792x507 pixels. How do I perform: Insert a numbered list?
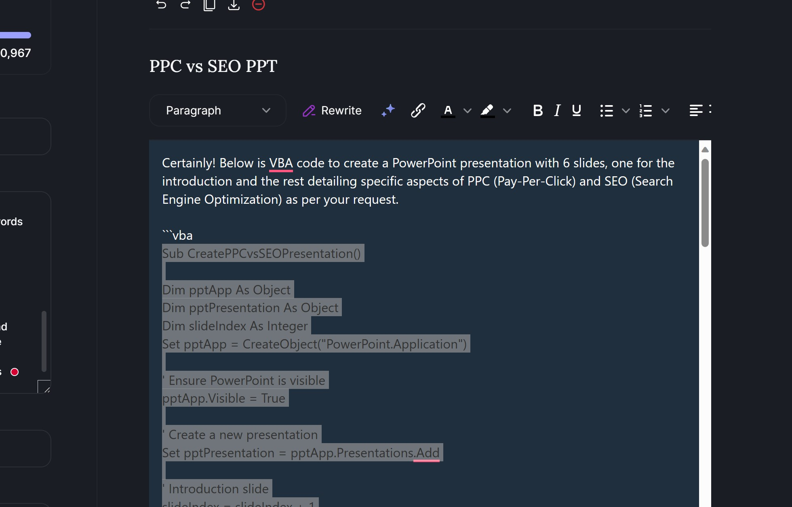(x=646, y=110)
